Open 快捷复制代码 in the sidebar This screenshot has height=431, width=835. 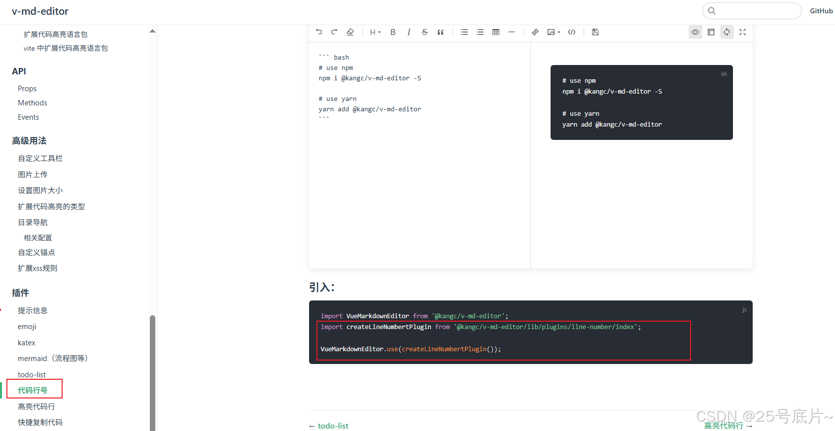coord(40,422)
